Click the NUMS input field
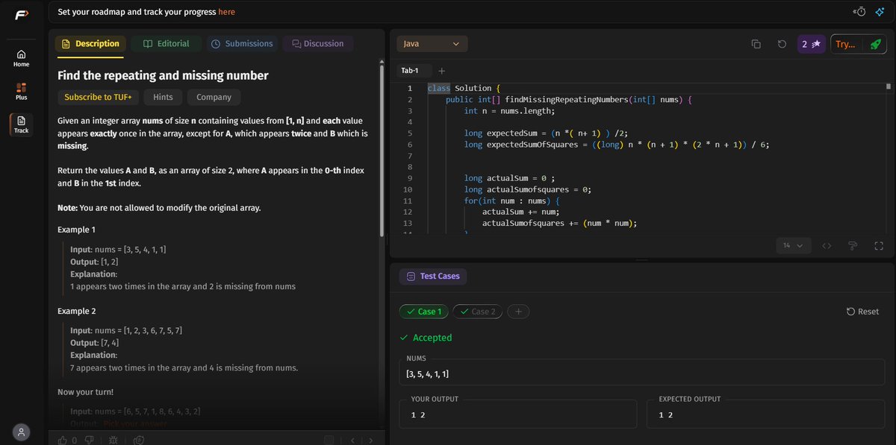 (641, 373)
